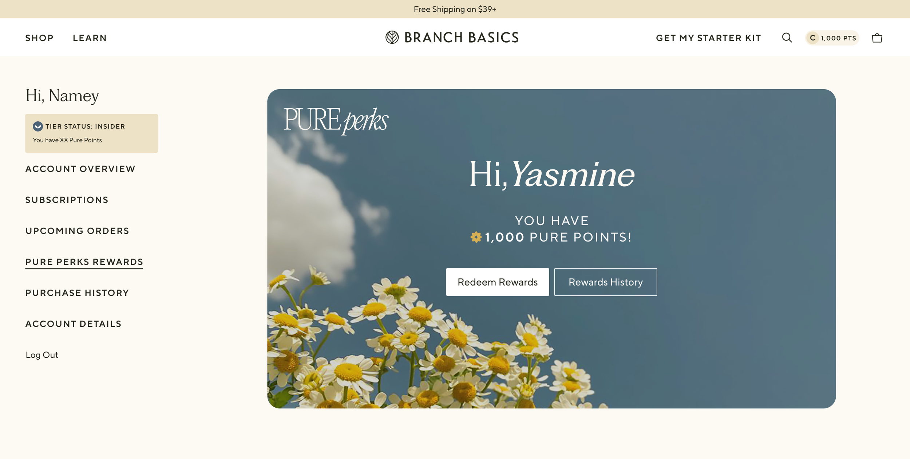Select Pure Perks Rewards in sidebar

(x=84, y=262)
